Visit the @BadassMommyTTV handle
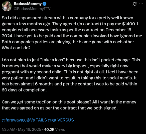The height and width of the screenshot is (134, 146). point(32,9)
